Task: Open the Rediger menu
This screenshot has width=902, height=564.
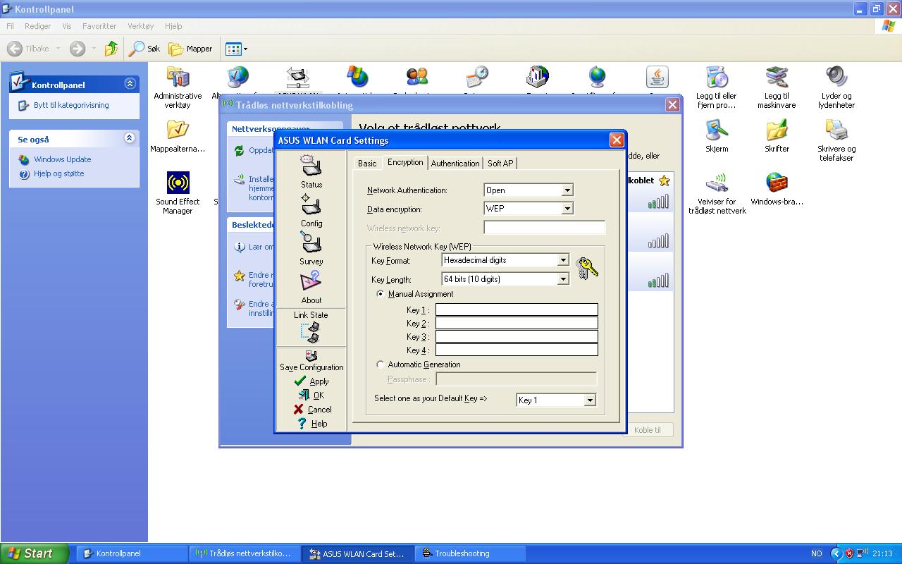Action: pyautogui.click(x=37, y=26)
